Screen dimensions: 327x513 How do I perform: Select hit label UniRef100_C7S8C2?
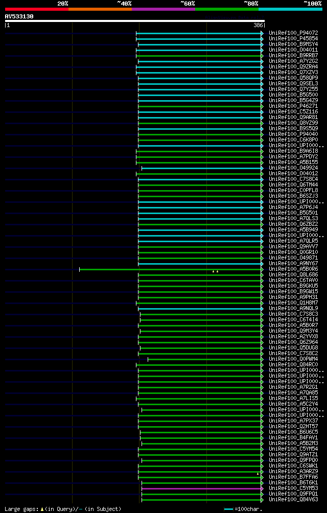pos(293,354)
